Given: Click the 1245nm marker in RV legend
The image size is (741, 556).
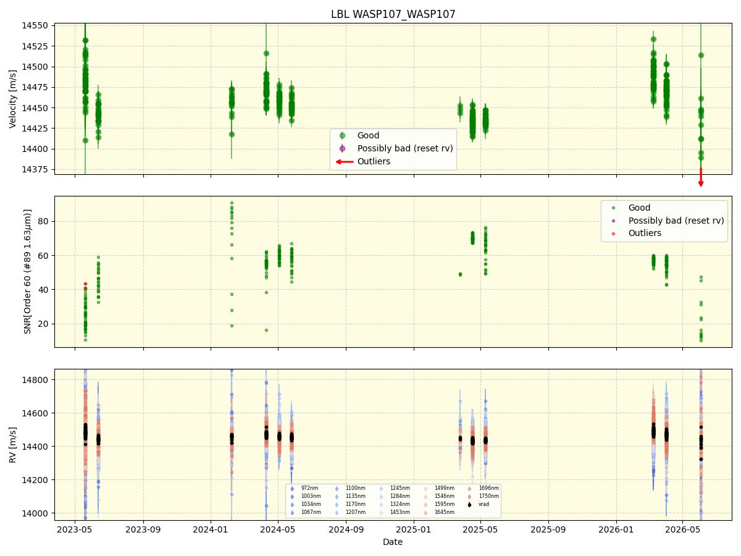Looking at the screenshot, I should [381, 489].
